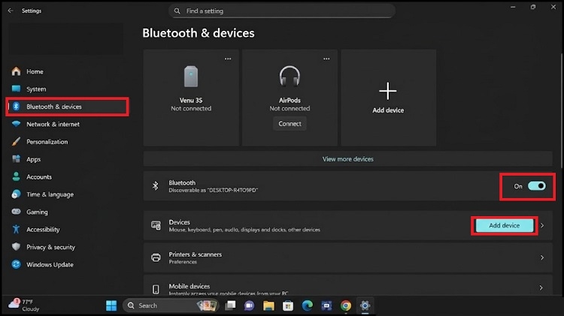Screen dimensions: 564x316
Task: Click the Devices row icon
Action: [156, 225]
